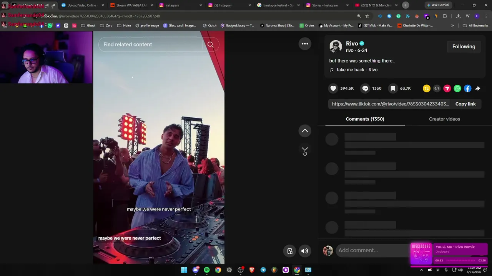Save the video with the bookmark icon
Viewport: 492px width, 276px height.
click(x=393, y=89)
